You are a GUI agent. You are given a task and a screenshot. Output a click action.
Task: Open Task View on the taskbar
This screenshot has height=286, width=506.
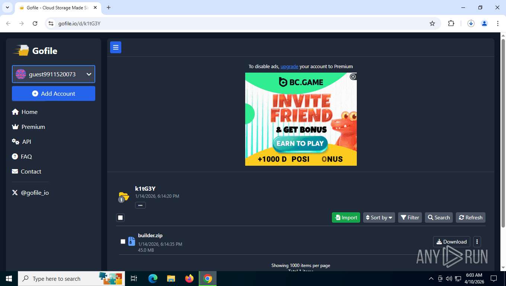[x=134, y=279]
